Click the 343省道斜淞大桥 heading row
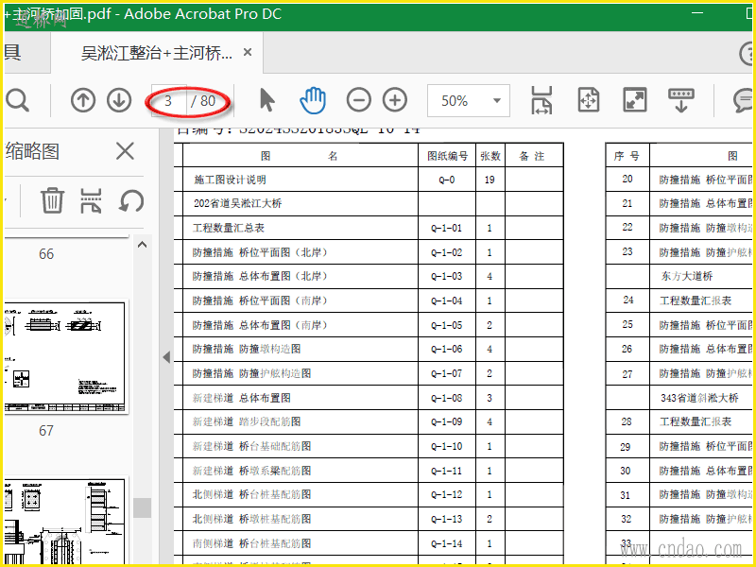The width and height of the screenshot is (756, 567). (699, 398)
